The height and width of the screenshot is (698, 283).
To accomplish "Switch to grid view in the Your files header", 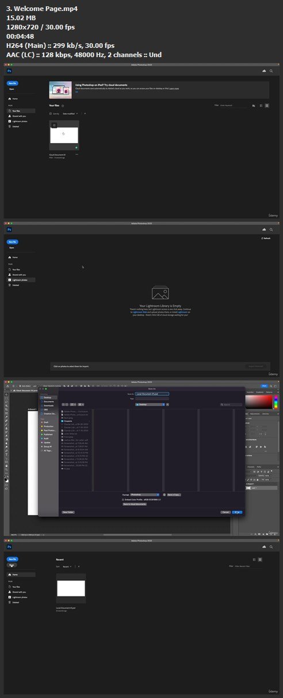I will 267,106.
